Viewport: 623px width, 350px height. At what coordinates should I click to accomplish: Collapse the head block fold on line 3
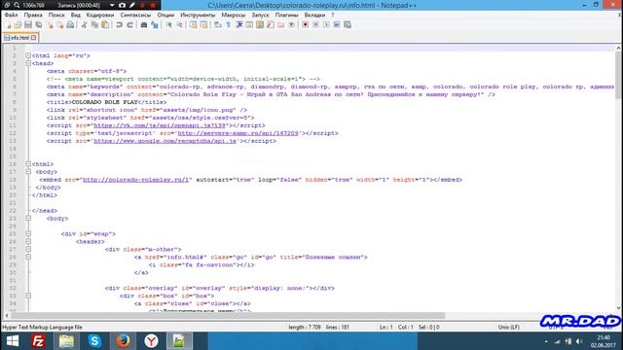[28, 63]
